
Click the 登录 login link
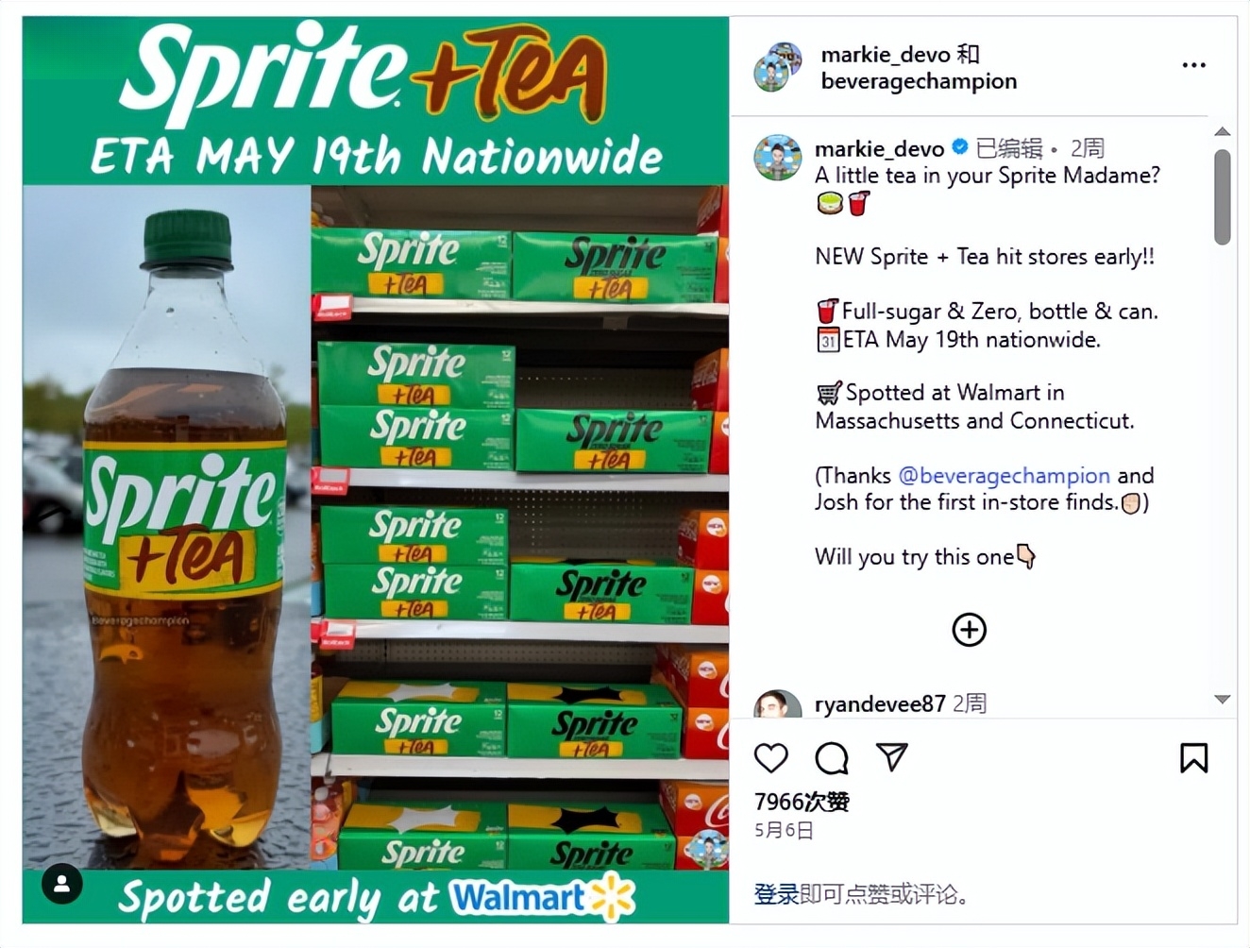[x=776, y=894]
